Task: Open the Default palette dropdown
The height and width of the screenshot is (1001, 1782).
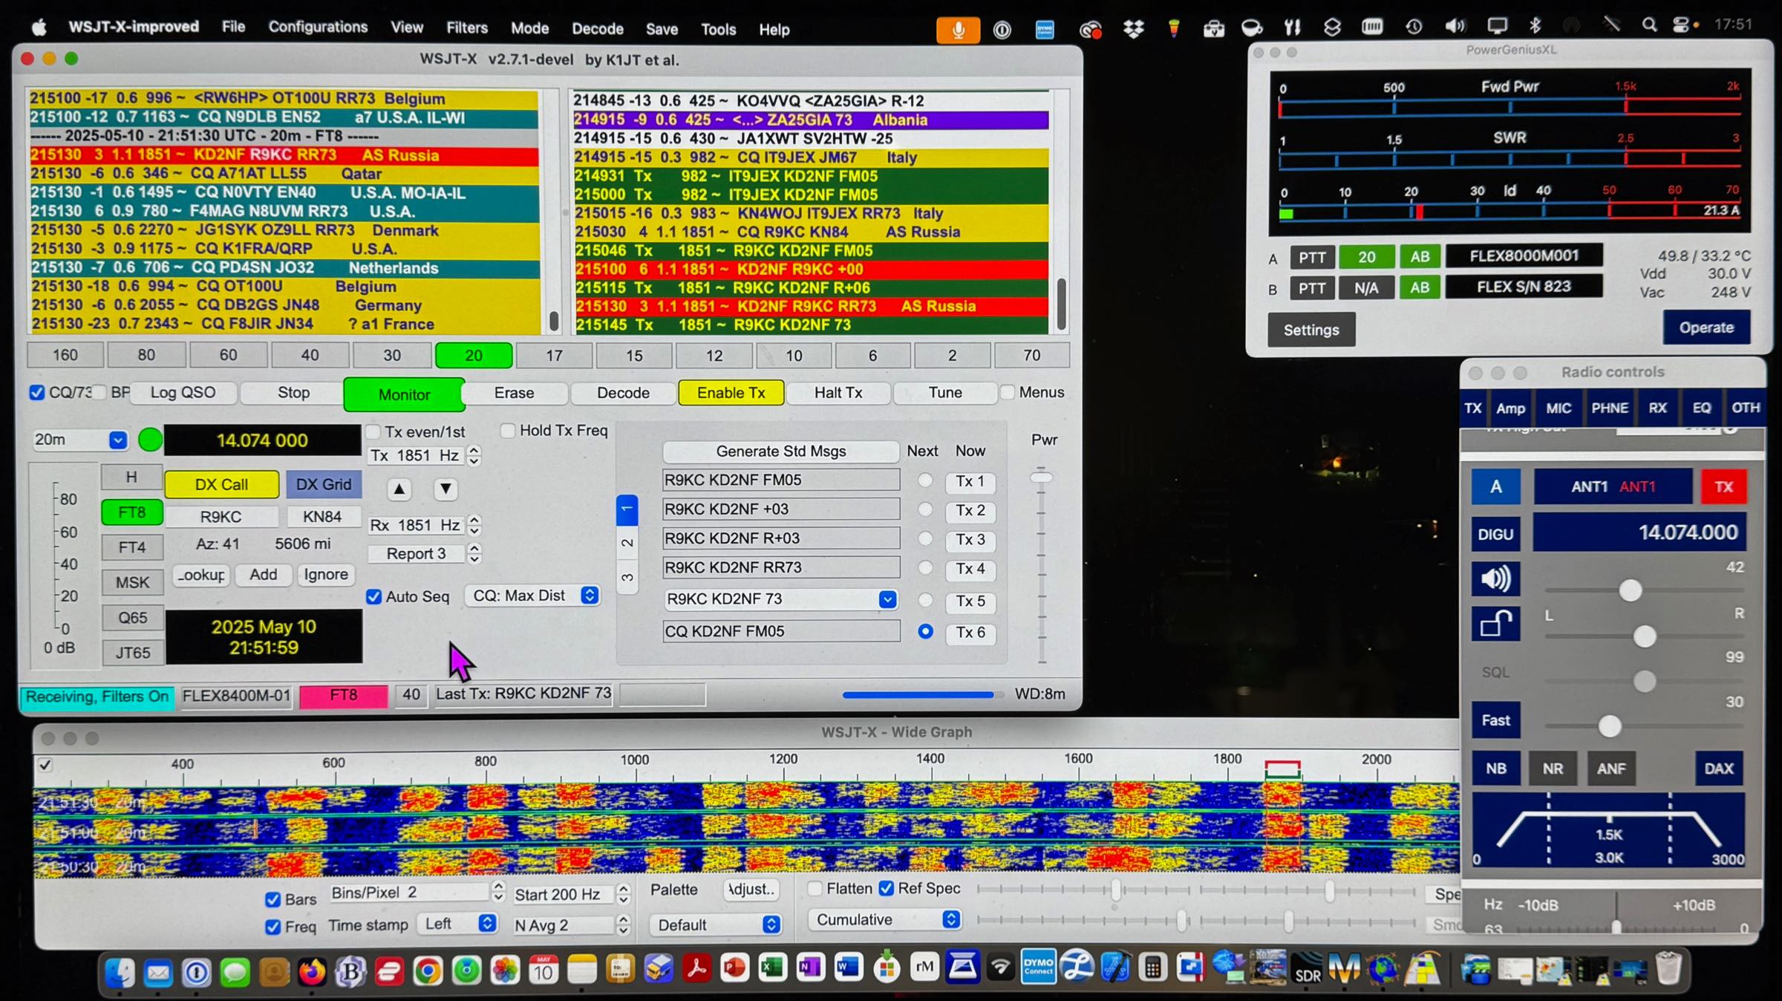Action: tap(716, 925)
